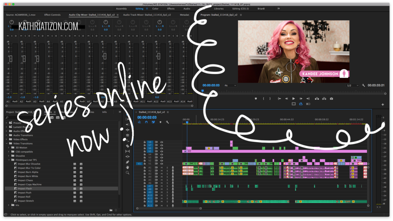Image resolution: width=393 pixels, height=221 pixels.
Task: Mute audio track A1
Action: pos(162,167)
